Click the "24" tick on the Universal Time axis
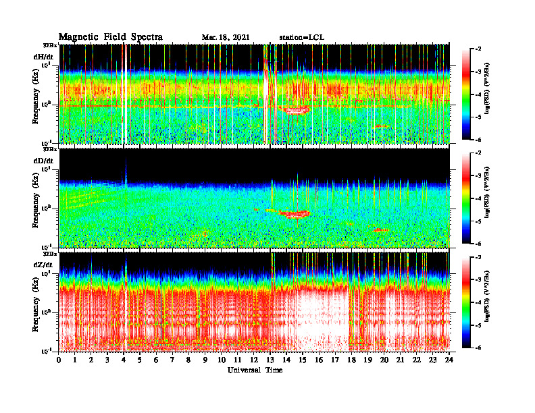Image resolution: width=535 pixels, height=413 pixels. coord(449,360)
